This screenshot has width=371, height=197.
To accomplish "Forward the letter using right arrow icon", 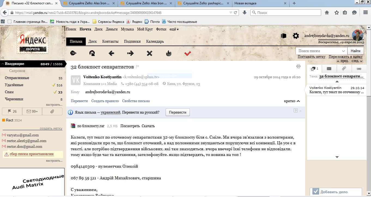I will 130,53.
